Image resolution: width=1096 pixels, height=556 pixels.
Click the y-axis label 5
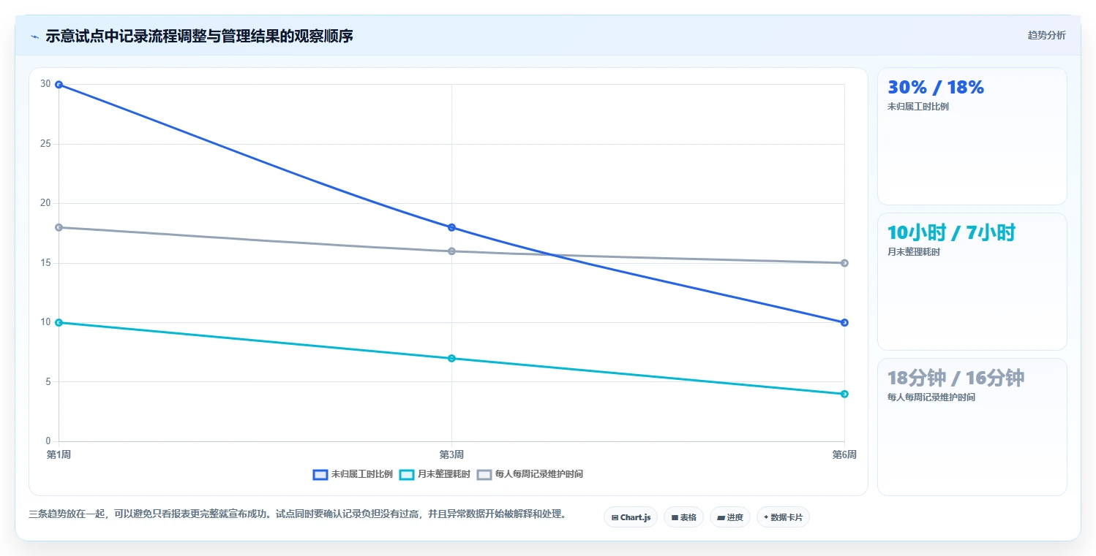[x=48, y=381]
